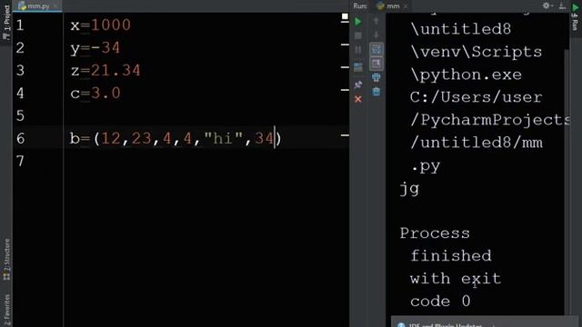
Task: Toggle Soft-Wrap in the Run console
Action: coord(376,49)
